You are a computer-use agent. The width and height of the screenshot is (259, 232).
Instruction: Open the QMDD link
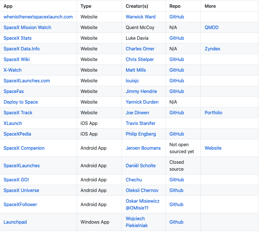(211, 27)
